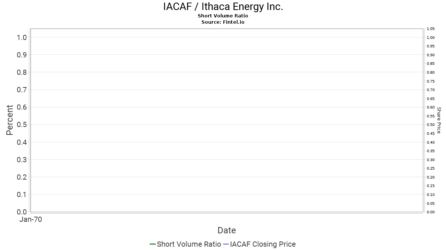Screen dimensions: 446x250
Task: Click the Source: Fintel.io text
Action: point(223,22)
